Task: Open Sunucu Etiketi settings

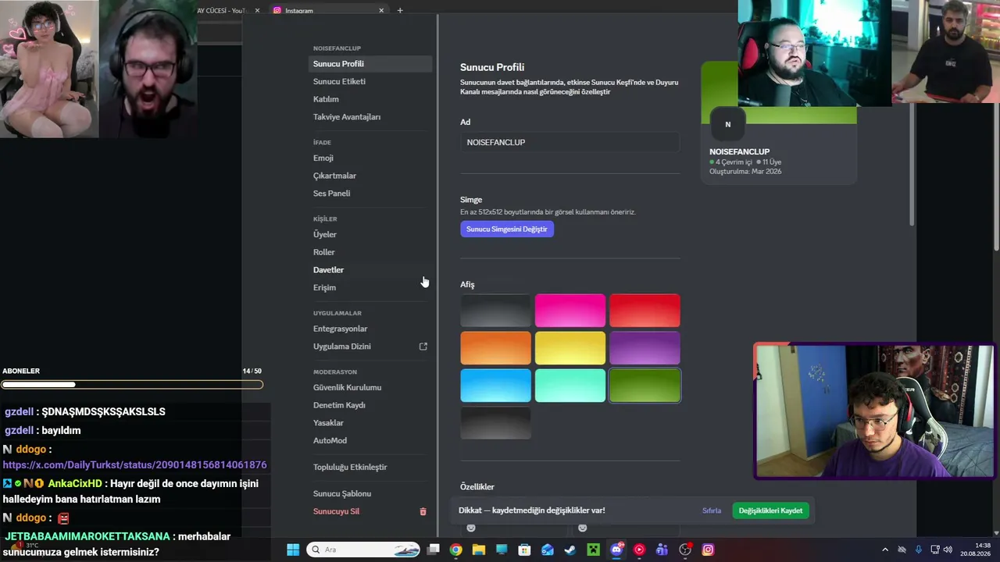Action: coord(370,81)
